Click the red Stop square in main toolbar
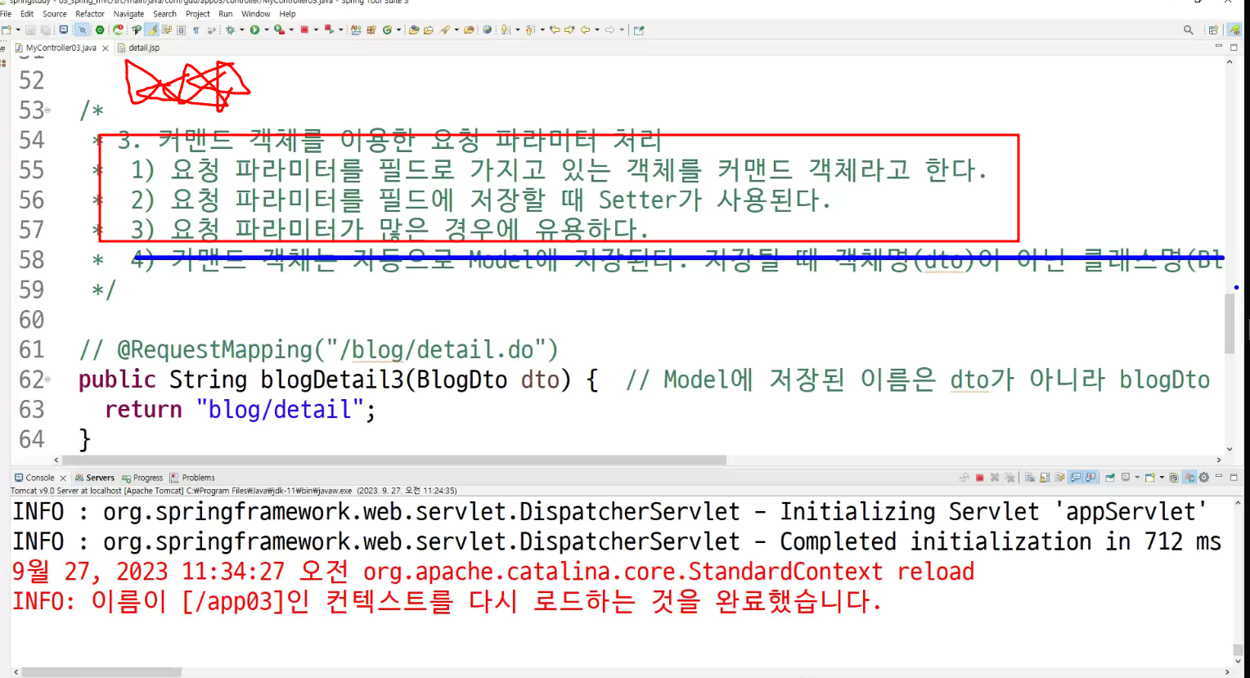The width and height of the screenshot is (1250, 678). (x=304, y=29)
